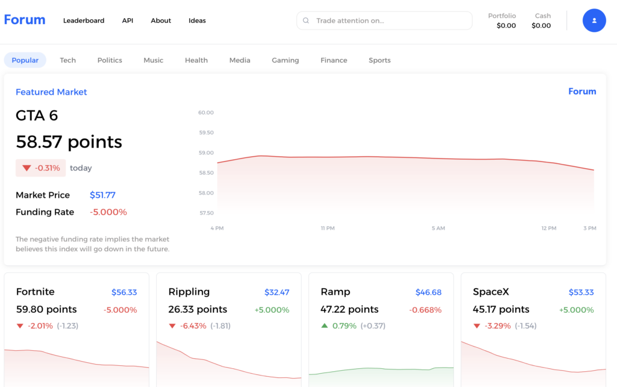
Task: Switch to the Media category tab
Action: point(240,60)
